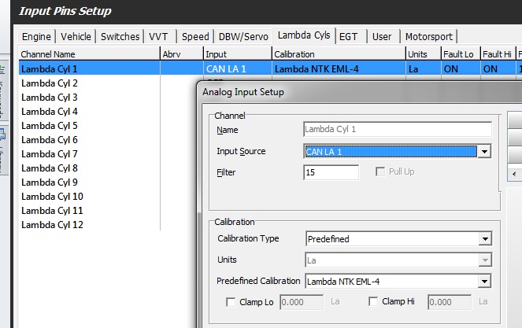Open the Calibration Type dropdown
This screenshot has height=328, width=522.
tap(484, 239)
